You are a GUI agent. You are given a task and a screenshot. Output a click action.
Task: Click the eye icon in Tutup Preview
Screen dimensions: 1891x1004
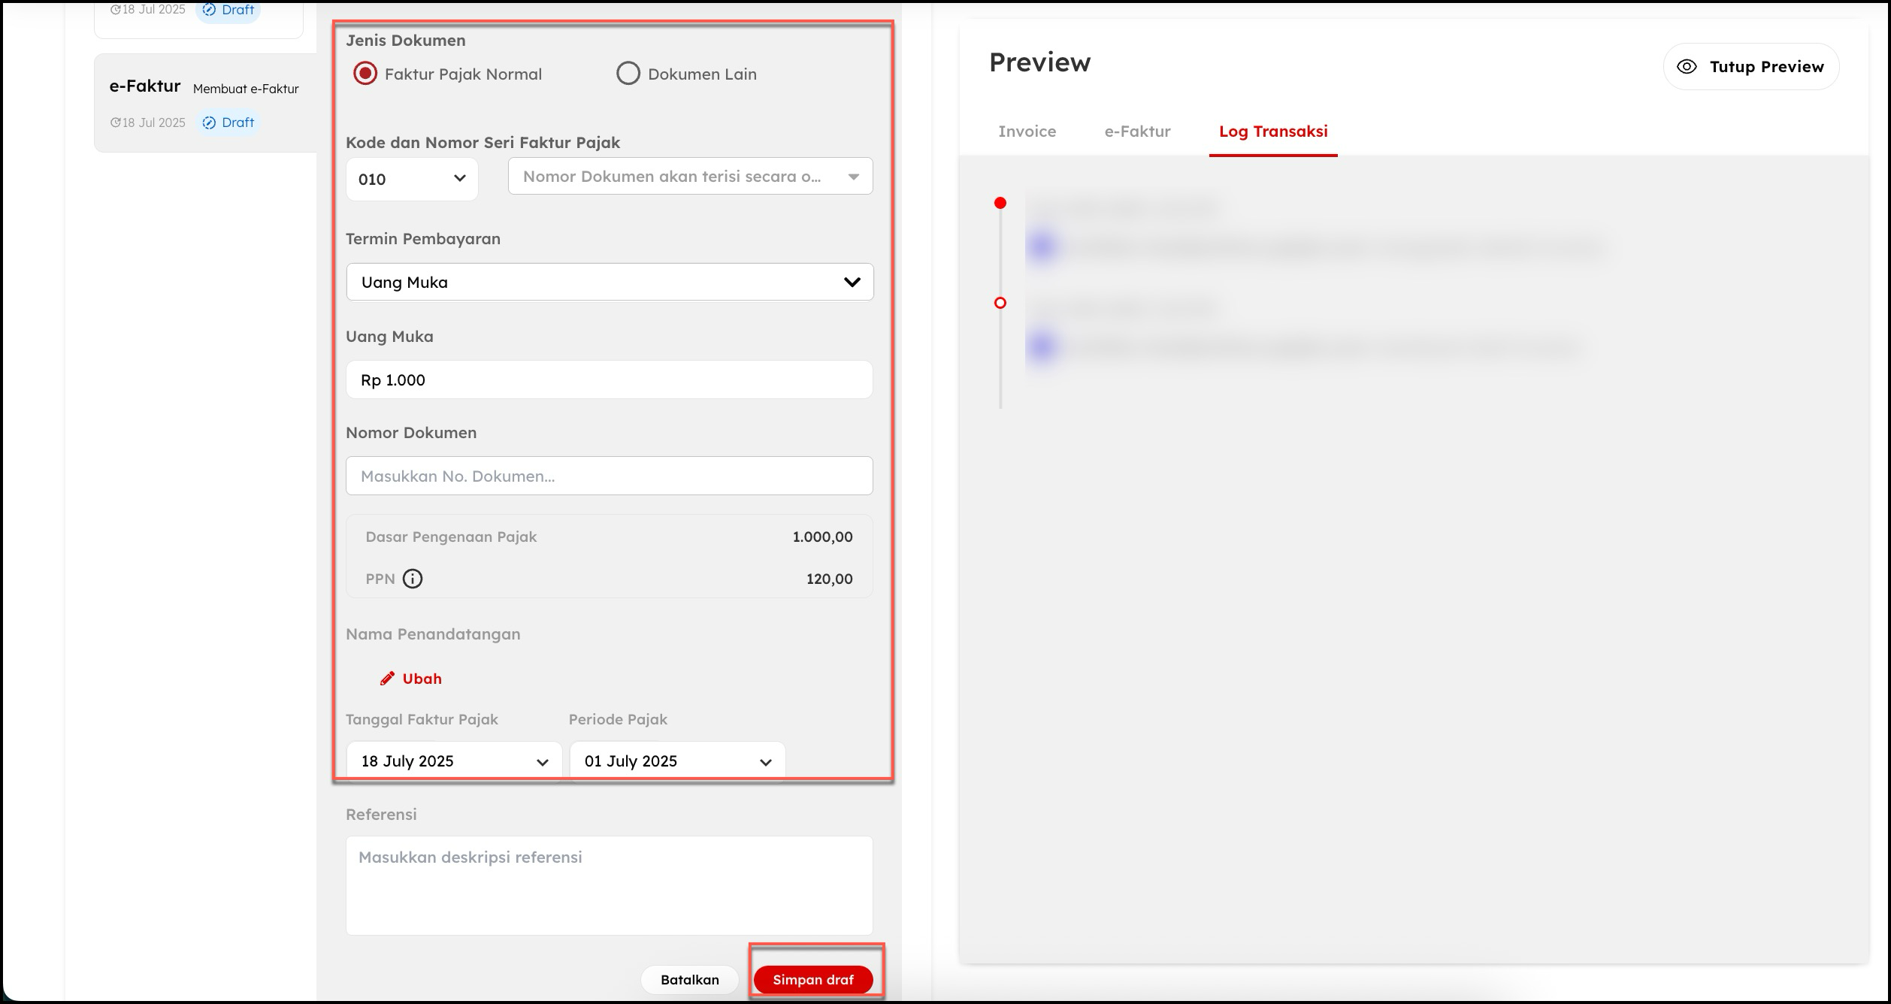pos(1687,67)
